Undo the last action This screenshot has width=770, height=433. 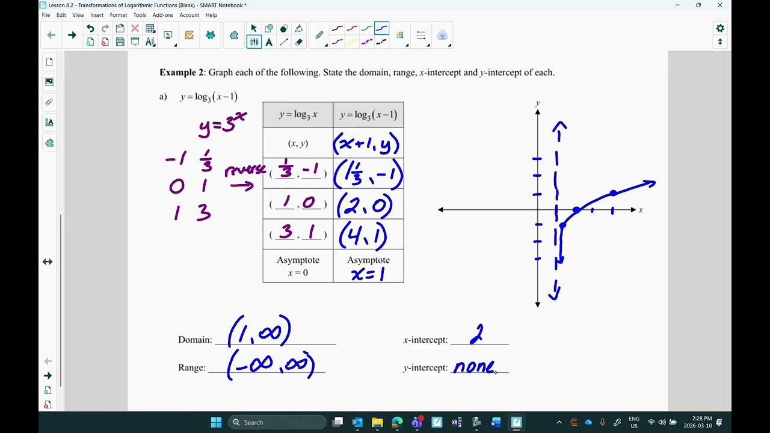pos(90,28)
